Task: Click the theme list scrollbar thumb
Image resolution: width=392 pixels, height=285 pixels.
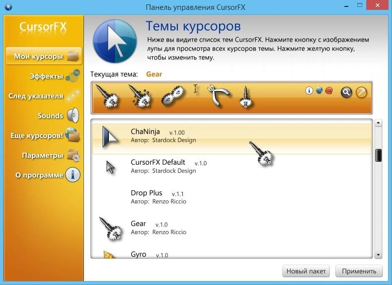Action: [x=378, y=155]
